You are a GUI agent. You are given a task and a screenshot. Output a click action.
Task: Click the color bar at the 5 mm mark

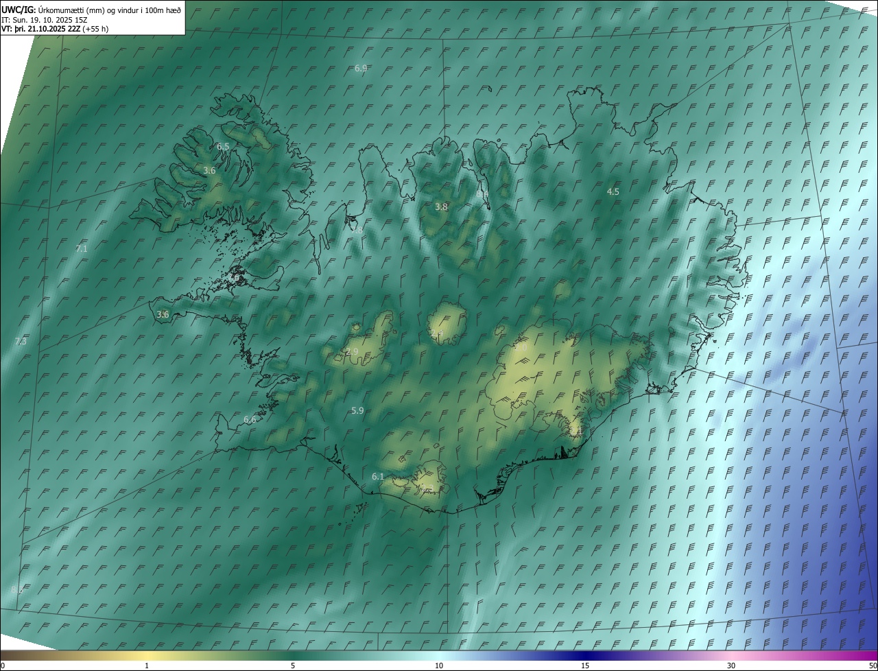coord(293,656)
